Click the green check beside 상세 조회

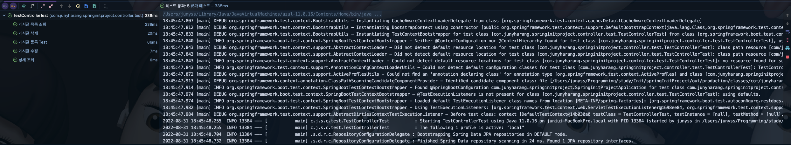click(x=15, y=60)
